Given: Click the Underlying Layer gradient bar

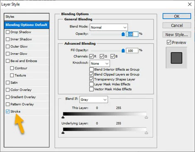Looking at the screenshot, I should [105, 129].
